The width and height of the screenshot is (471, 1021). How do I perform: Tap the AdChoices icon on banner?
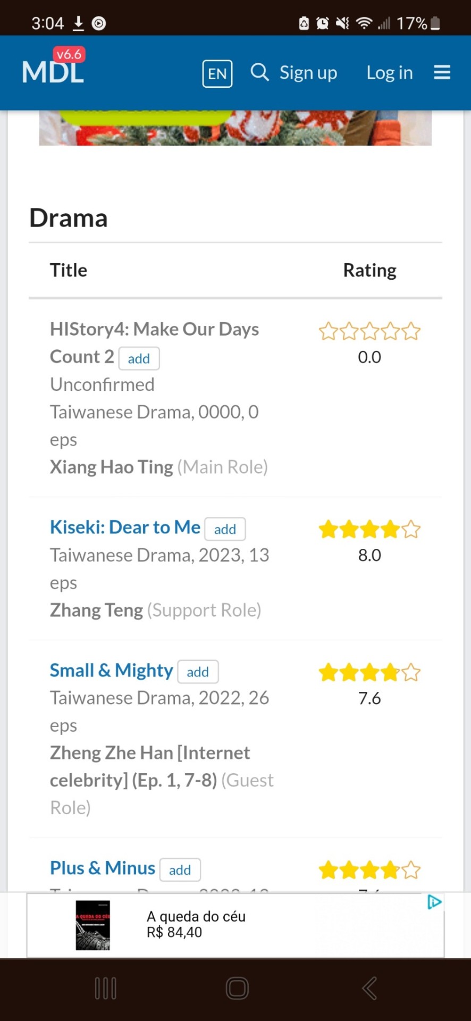click(x=434, y=902)
